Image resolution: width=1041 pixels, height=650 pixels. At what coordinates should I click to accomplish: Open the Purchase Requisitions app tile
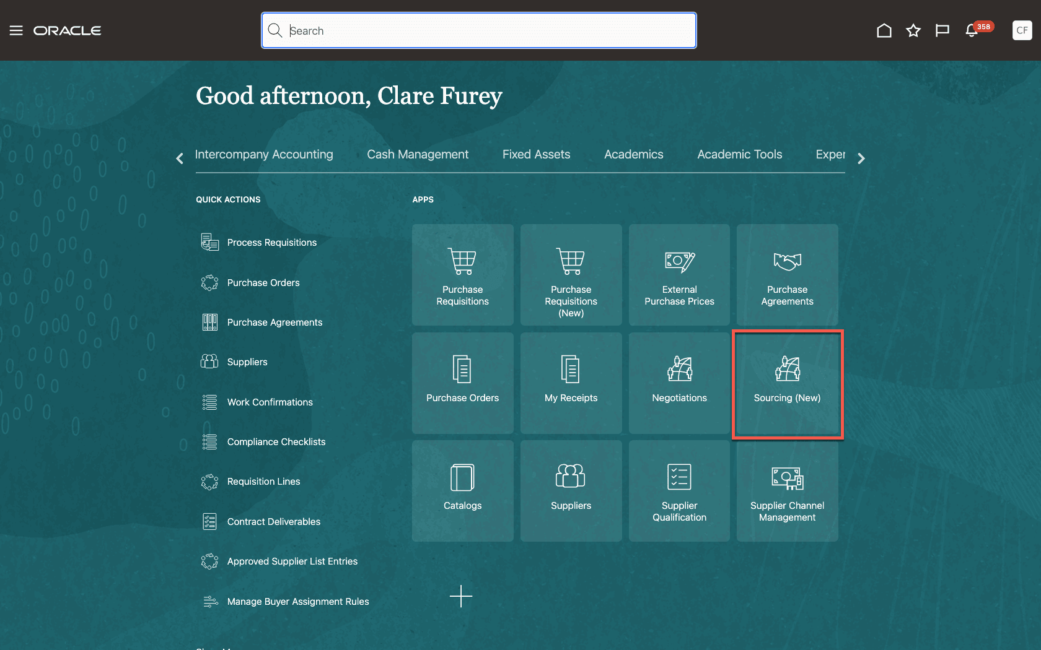[462, 274]
